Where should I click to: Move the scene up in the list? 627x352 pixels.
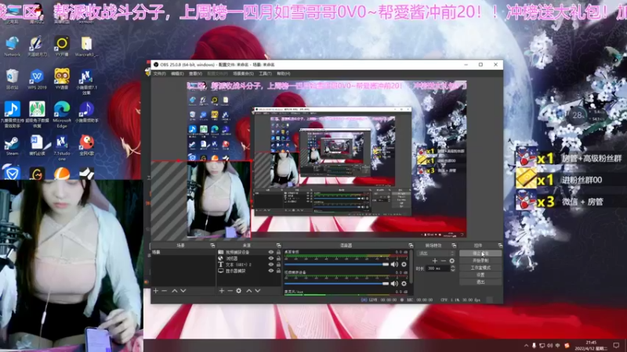click(174, 291)
